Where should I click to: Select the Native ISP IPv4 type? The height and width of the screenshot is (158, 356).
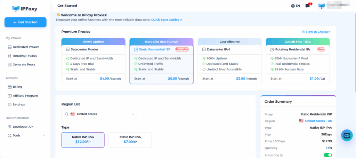[x=83, y=140]
